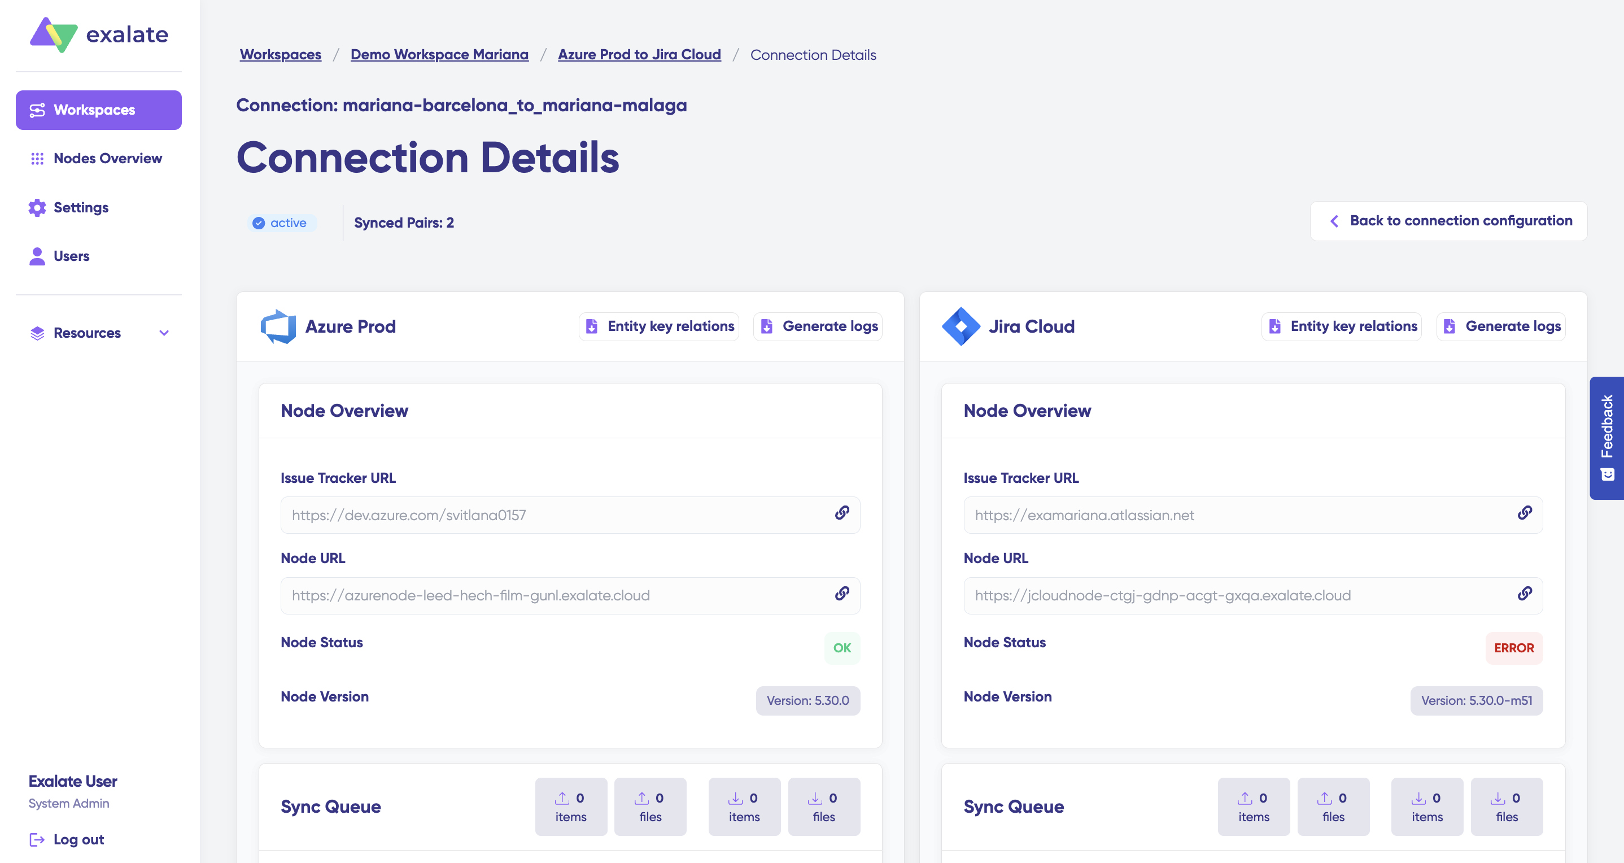Click Back to connection configuration
Image resolution: width=1624 pixels, height=863 pixels.
(1448, 221)
